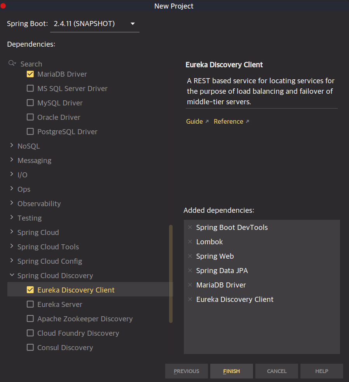Expand the Spring Cloud category
This screenshot has width=349, height=382.
[x=12, y=232]
